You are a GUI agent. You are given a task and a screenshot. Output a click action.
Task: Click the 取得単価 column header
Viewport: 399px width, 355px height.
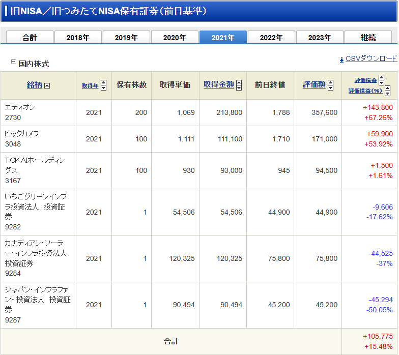pyautogui.click(x=175, y=84)
